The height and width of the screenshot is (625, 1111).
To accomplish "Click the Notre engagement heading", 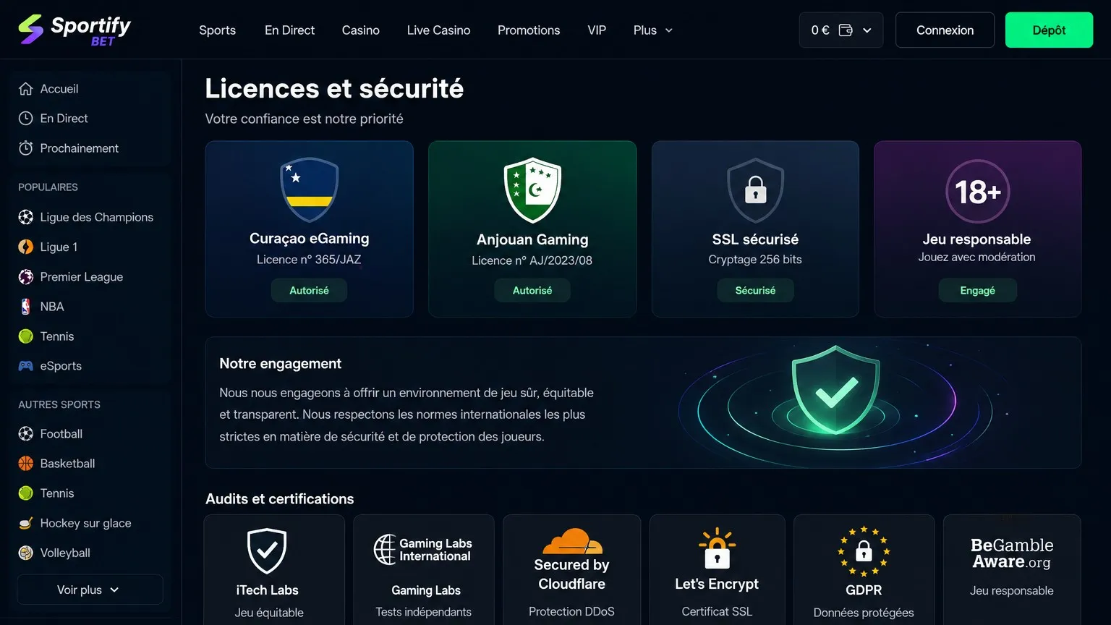I will point(281,364).
